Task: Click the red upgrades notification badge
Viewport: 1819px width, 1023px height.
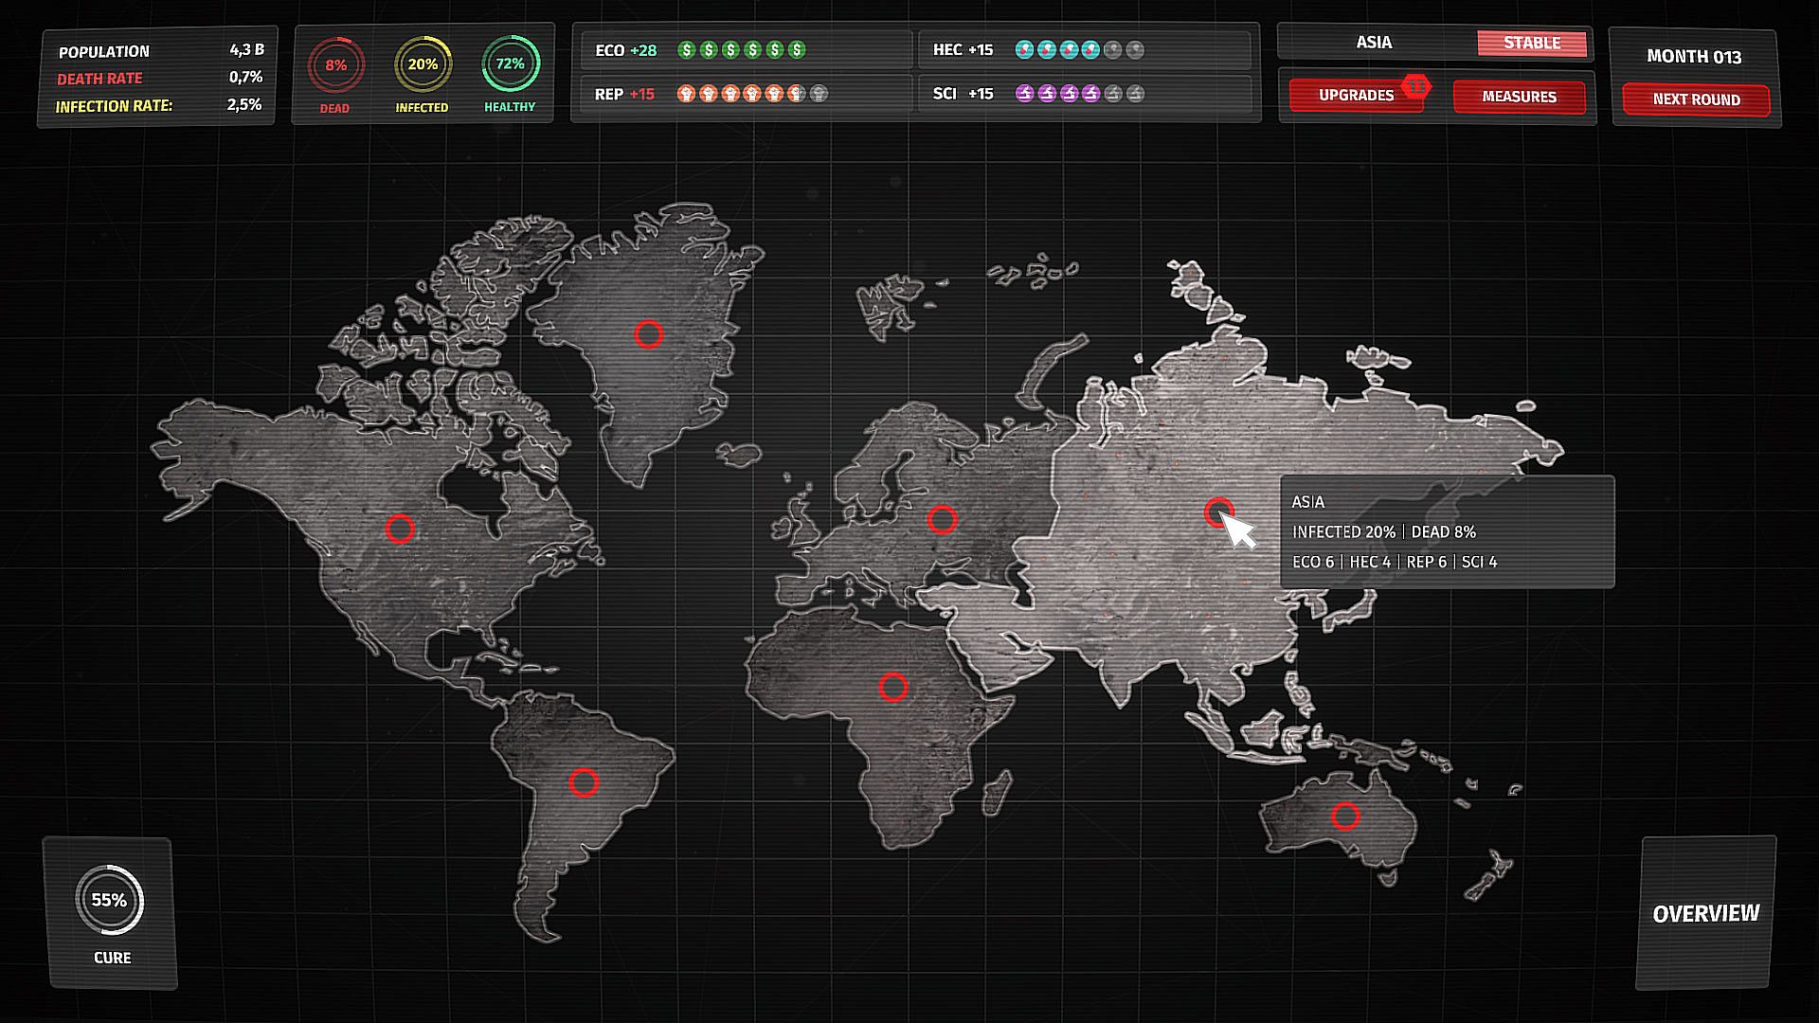Action: [1415, 86]
